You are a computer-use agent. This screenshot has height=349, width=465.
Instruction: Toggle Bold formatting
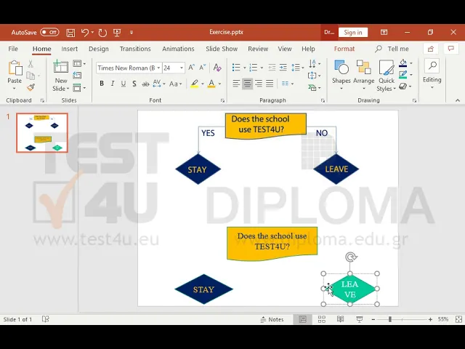pos(102,84)
